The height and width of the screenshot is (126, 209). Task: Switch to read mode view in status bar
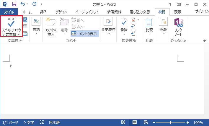click(123, 122)
